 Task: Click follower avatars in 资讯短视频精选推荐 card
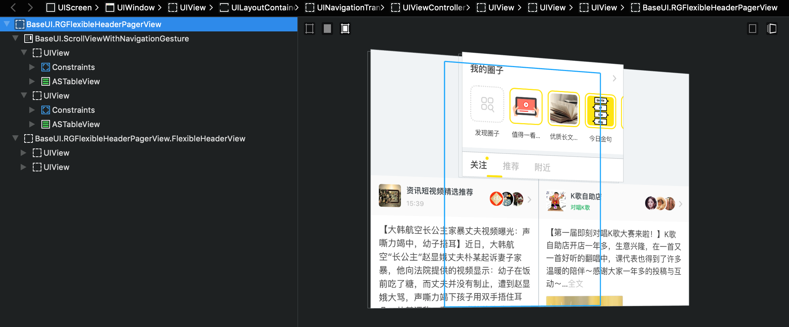pyautogui.click(x=507, y=199)
